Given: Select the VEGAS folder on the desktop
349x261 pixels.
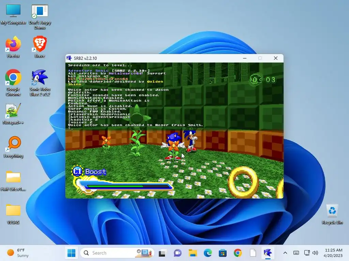Looking at the screenshot, I should point(13,213).
